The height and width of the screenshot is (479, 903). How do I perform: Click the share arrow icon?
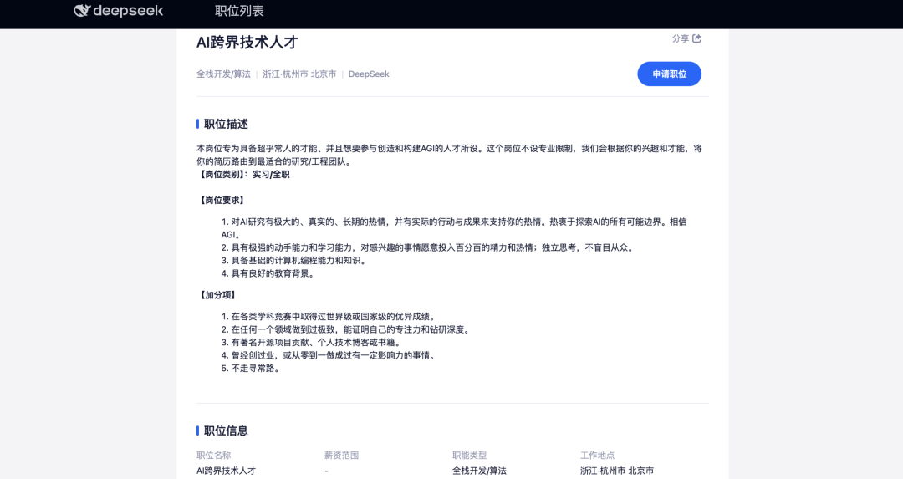pyautogui.click(x=696, y=38)
